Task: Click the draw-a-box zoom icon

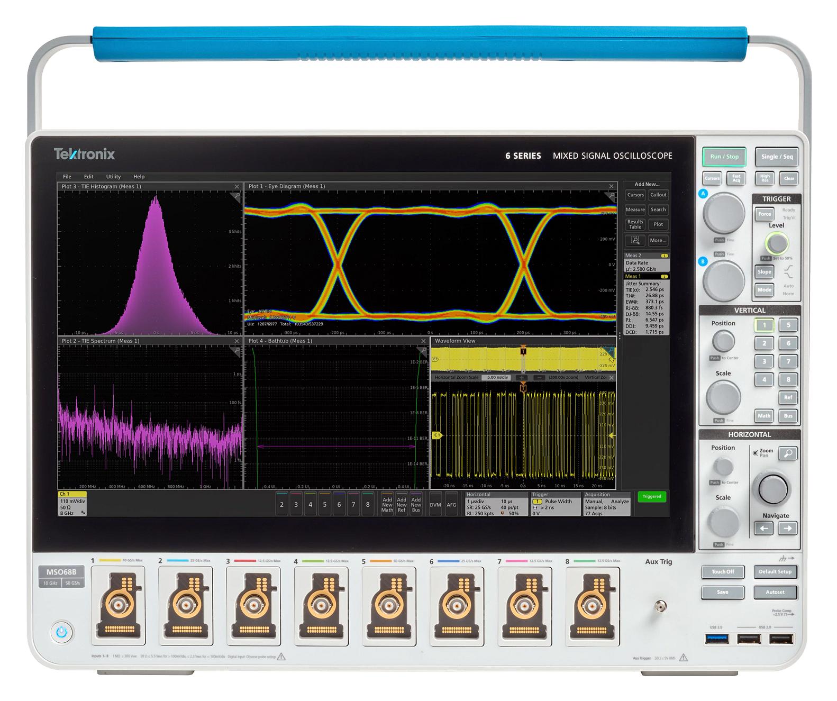Action: (635, 240)
